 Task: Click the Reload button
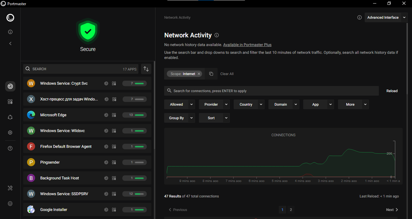(x=392, y=91)
